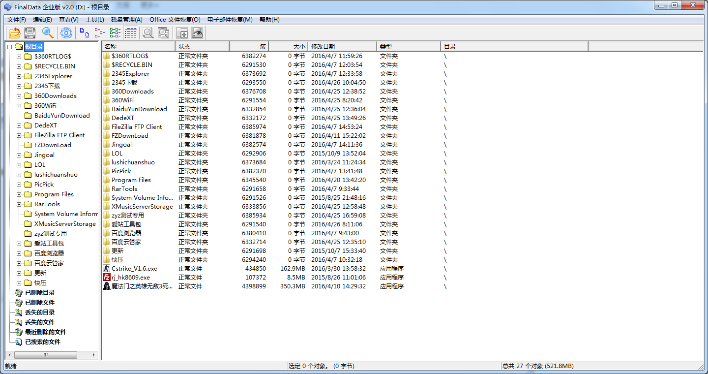Open settings via the gear toolbar icon
The height and width of the screenshot is (374, 708).
pyautogui.click(x=66, y=32)
